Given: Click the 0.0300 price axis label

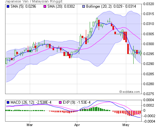Looking at the screenshot, I should pyautogui.click(x=149, y=44).
